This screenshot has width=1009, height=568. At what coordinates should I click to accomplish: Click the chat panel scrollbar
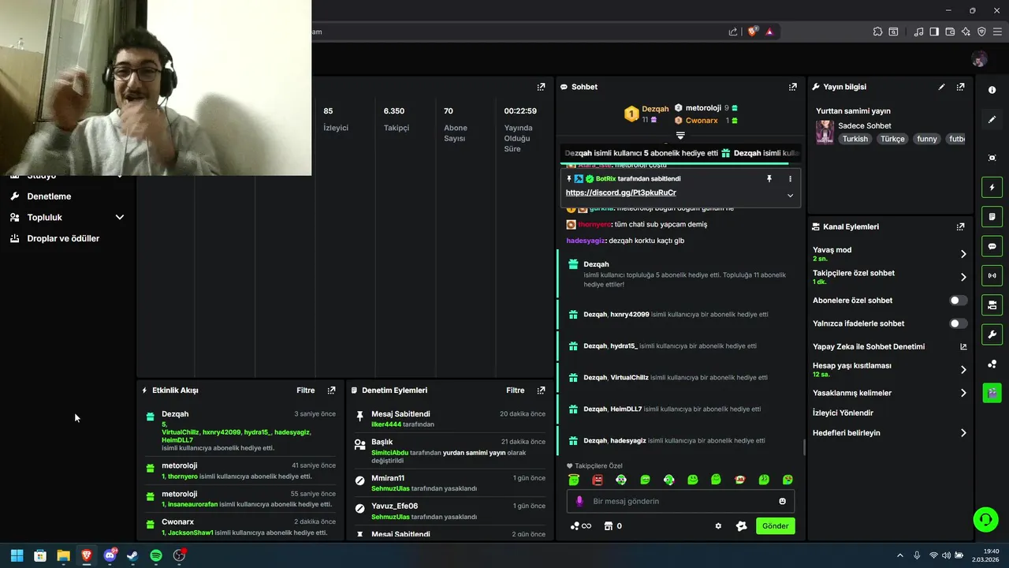point(804,447)
